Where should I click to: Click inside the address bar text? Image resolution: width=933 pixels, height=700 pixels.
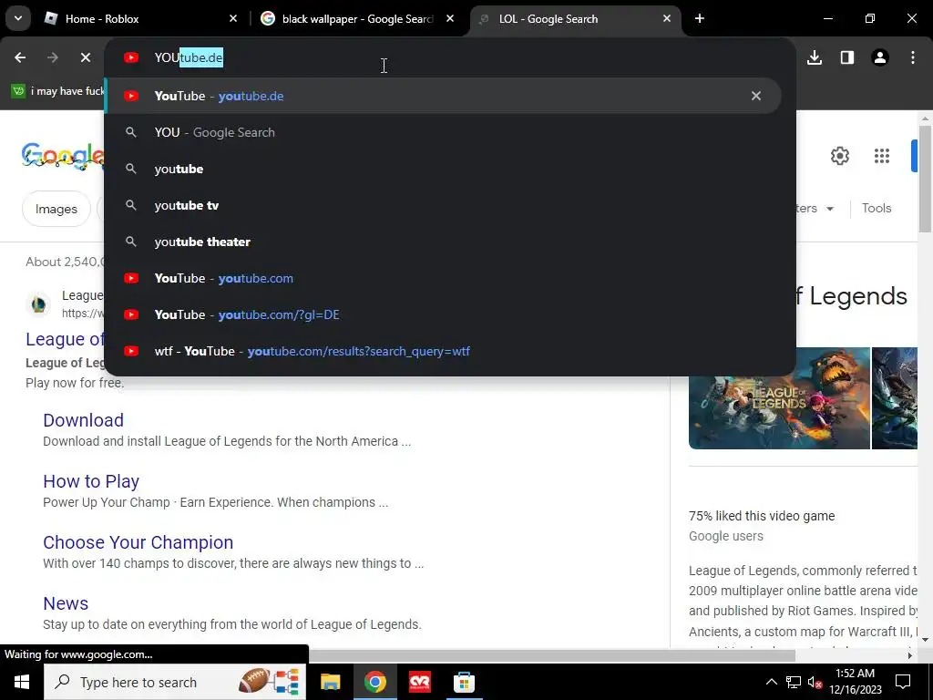point(189,57)
